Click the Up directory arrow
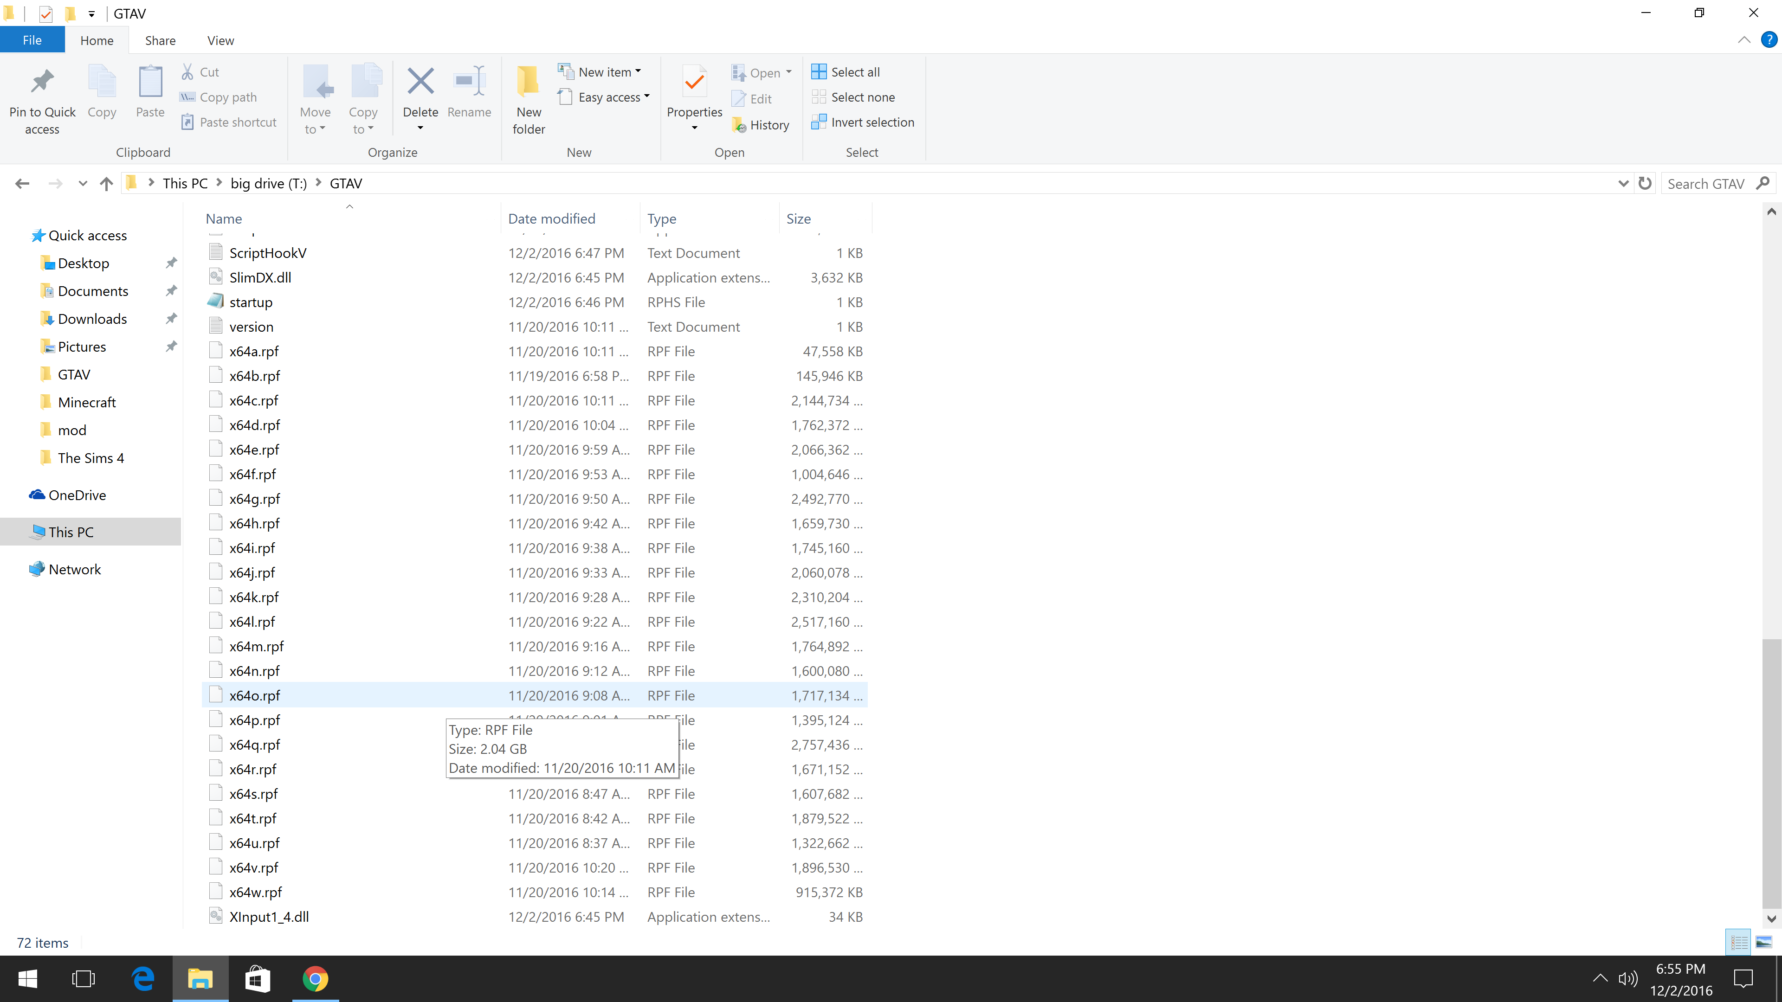This screenshot has height=1002, width=1782. click(106, 183)
